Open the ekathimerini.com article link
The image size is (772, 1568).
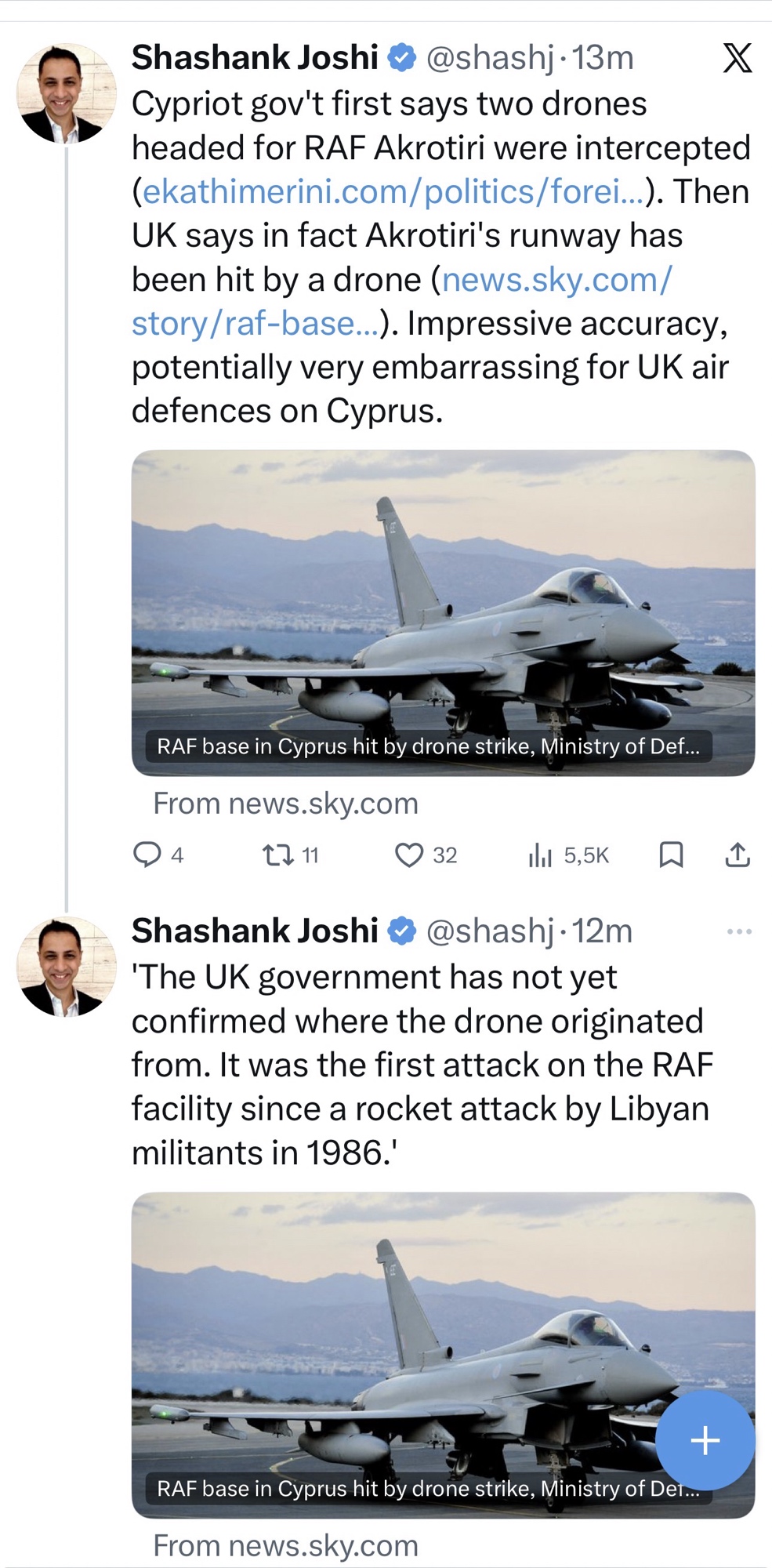tap(393, 192)
